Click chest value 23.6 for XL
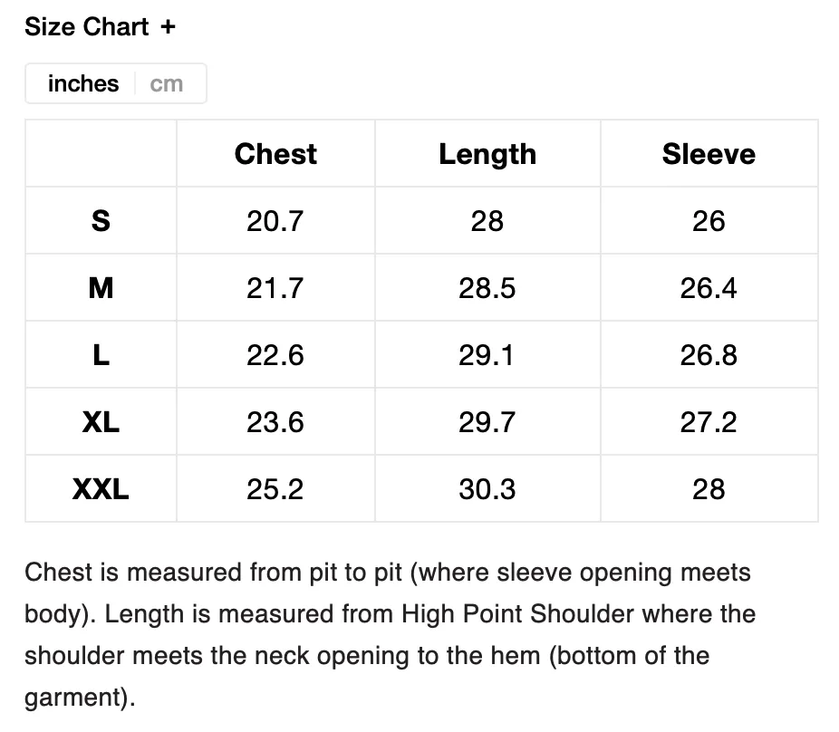Screen dimensions: 839x732 (275, 422)
